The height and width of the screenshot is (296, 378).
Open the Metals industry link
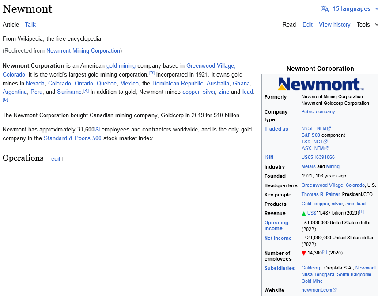coord(308,166)
